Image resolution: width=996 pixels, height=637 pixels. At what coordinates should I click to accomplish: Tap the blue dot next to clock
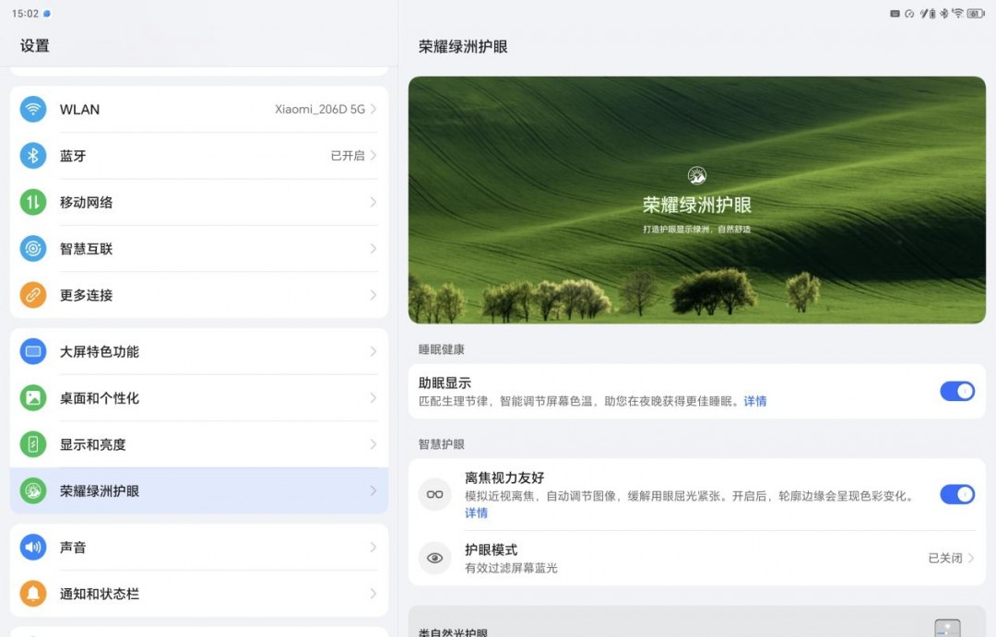tap(47, 13)
